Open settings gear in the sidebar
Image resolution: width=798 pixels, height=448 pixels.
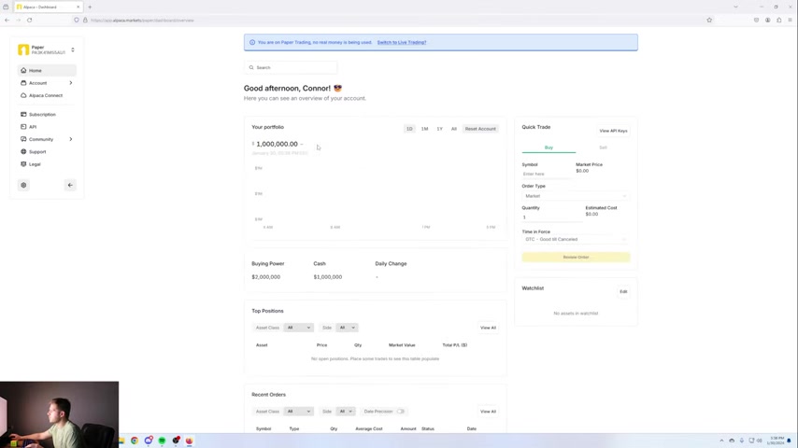pyautogui.click(x=23, y=185)
